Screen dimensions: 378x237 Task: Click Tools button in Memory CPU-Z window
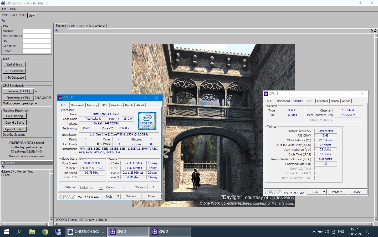point(315,192)
